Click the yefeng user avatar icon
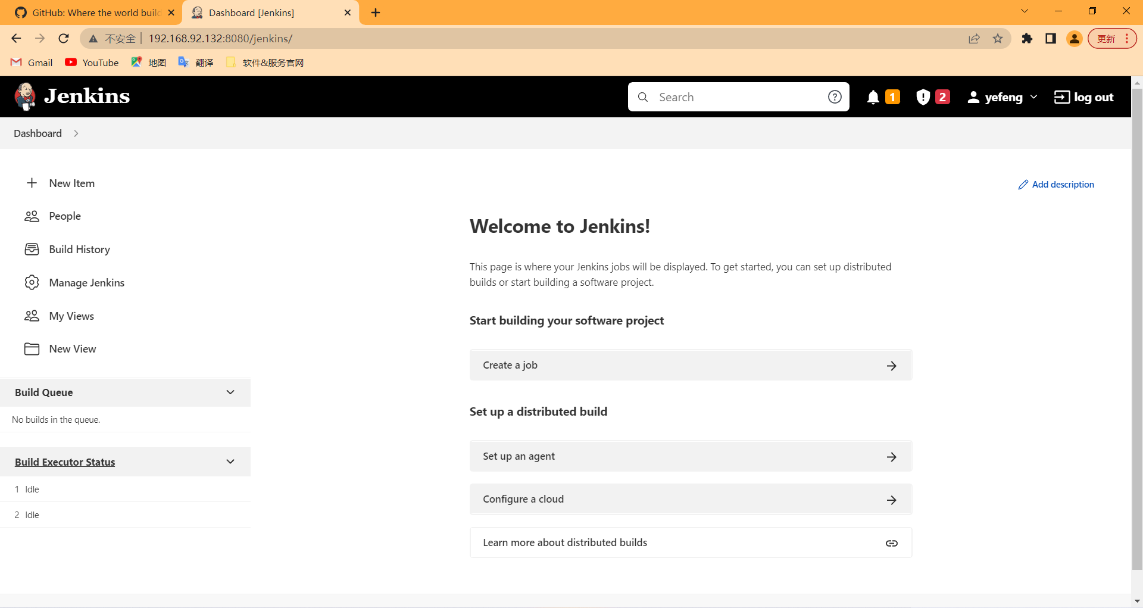The width and height of the screenshot is (1143, 608). point(973,97)
